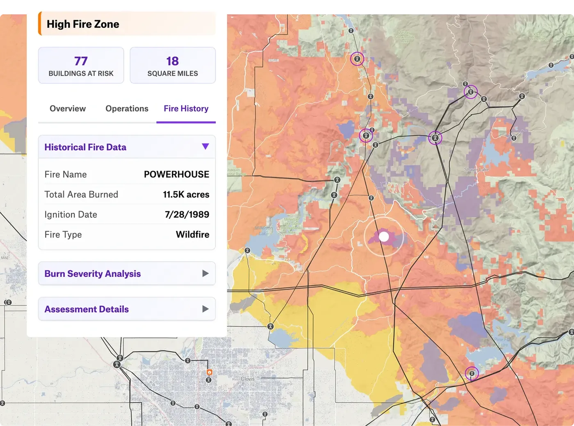This screenshot has width=574, height=426.
Task: Click upper tower of stacked pair at highway junction
Action: (120, 358)
